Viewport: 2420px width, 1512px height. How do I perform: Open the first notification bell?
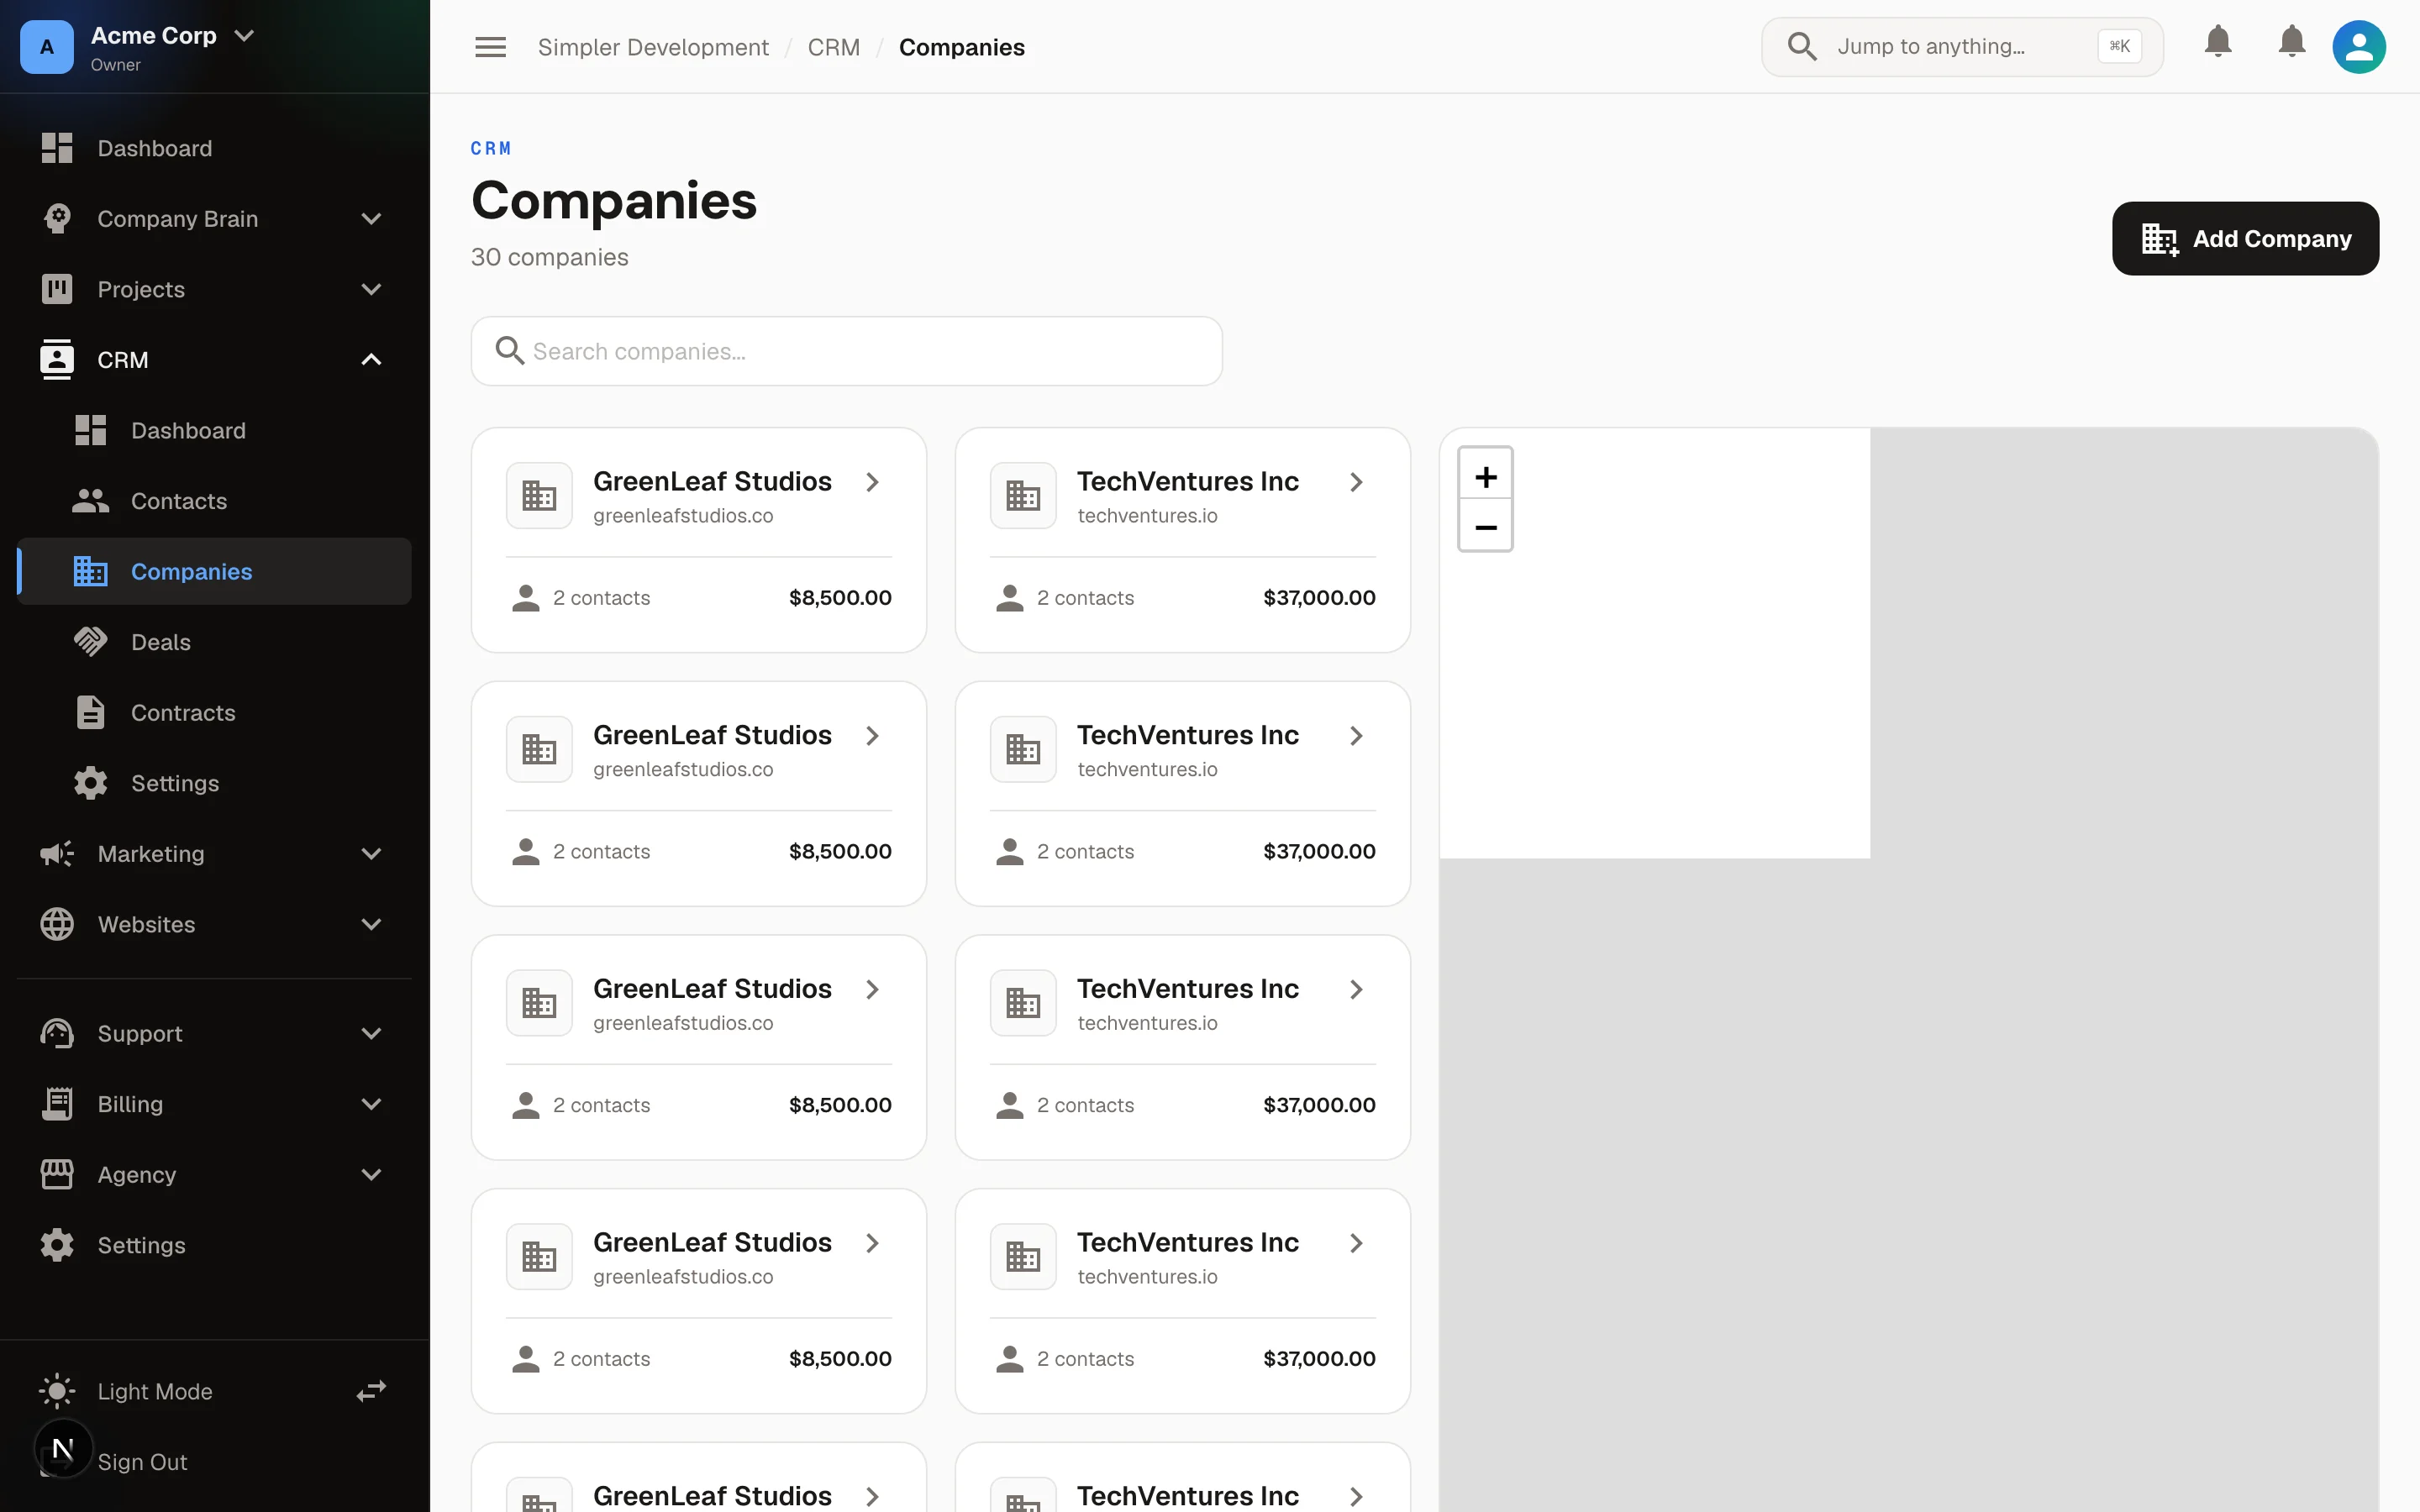click(x=2218, y=42)
